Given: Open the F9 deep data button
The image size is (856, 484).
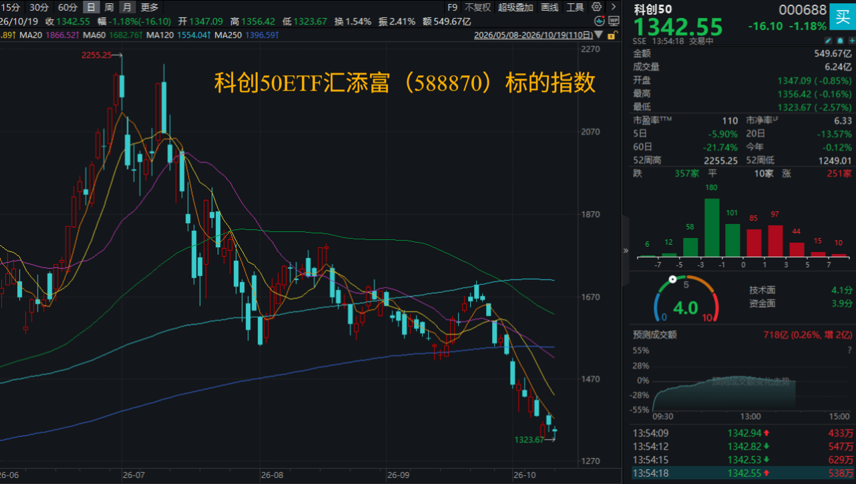Looking at the screenshot, I should coord(452,7).
